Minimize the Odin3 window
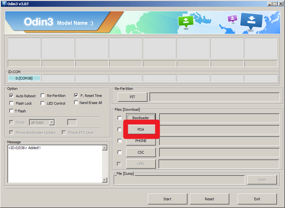Viewport: 285px width, 208px height. coord(270,4)
